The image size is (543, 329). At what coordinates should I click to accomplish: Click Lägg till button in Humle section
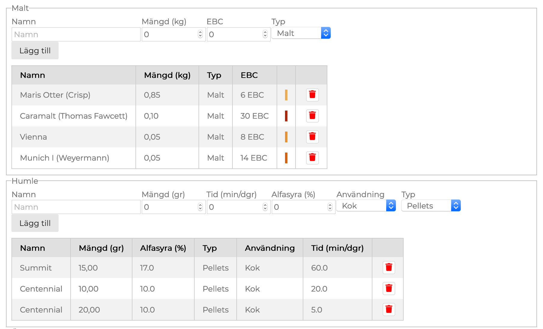point(35,223)
